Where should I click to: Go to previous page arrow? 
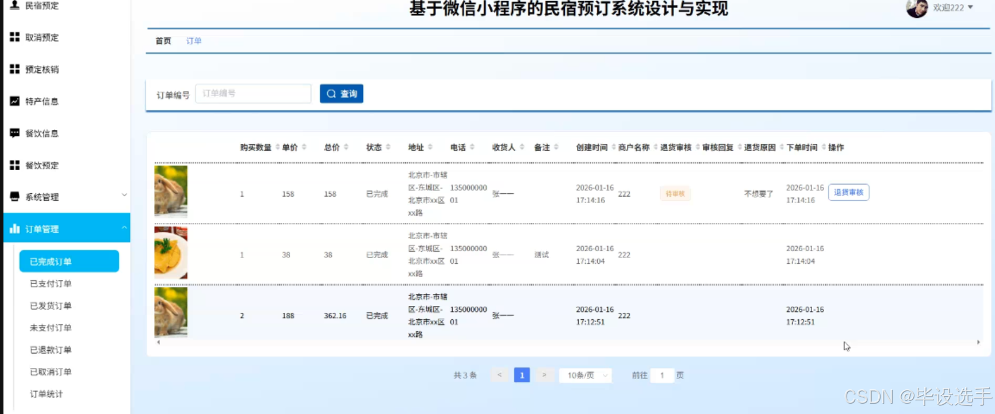pyautogui.click(x=500, y=375)
